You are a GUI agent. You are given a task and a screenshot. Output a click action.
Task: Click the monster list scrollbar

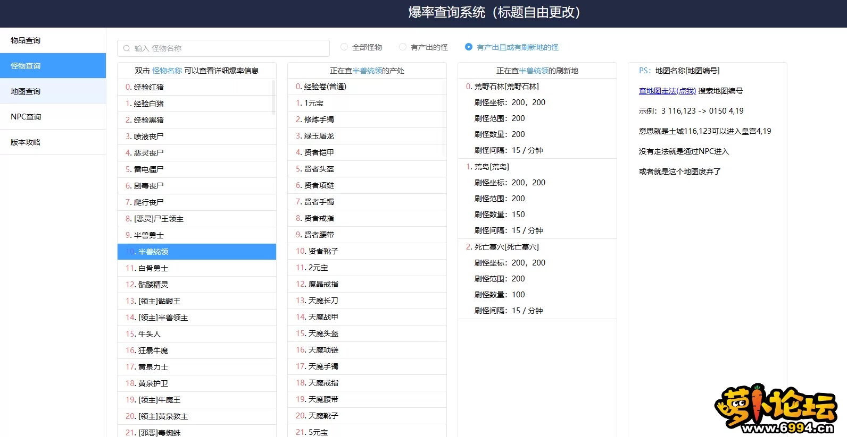point(273,97)
